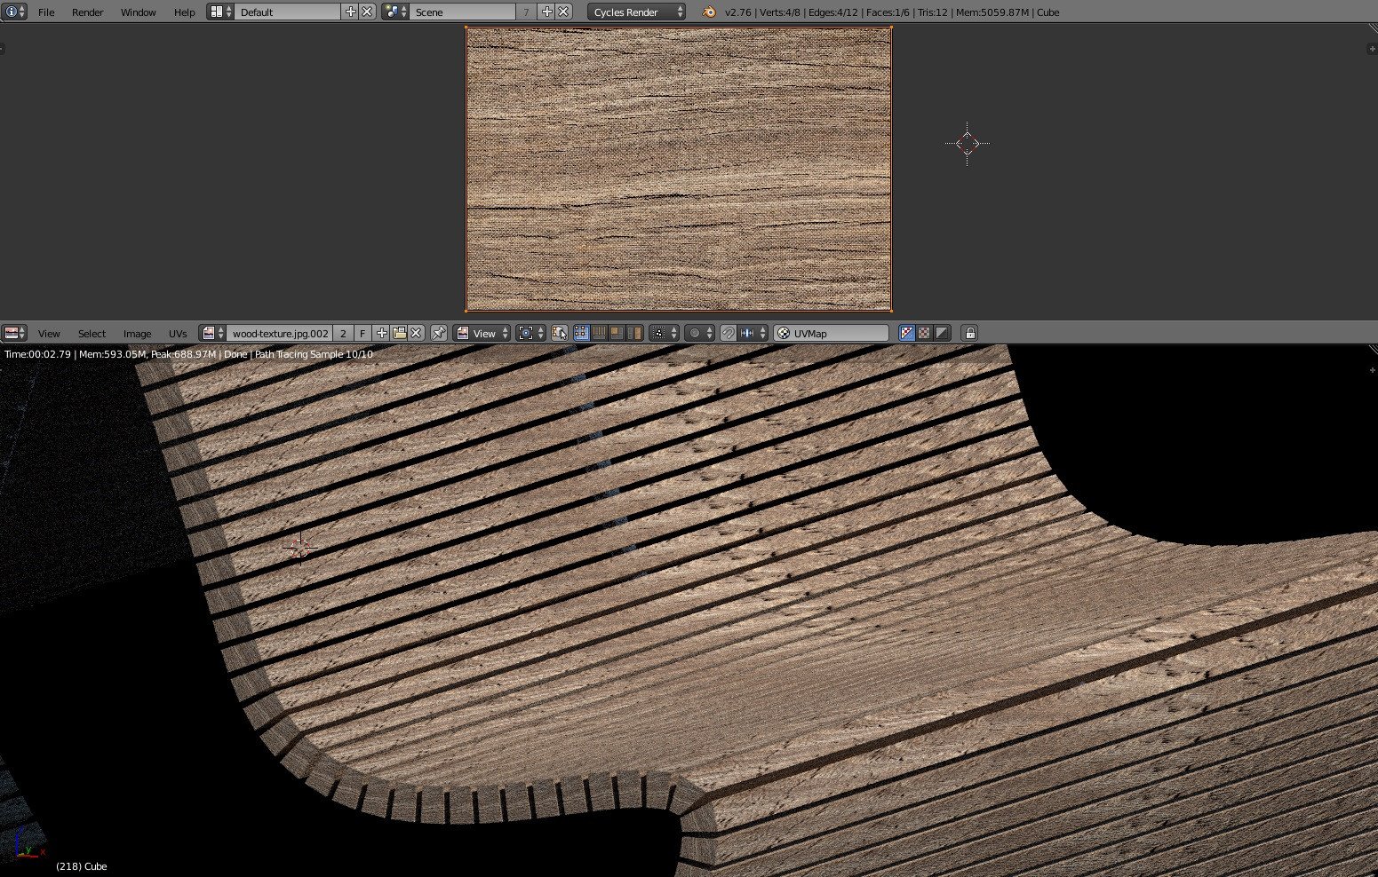Image resolution: width=1378 pixels, height=877 pixels.
Task: Open proportional editing dropdown
Action: pos(699,333)
